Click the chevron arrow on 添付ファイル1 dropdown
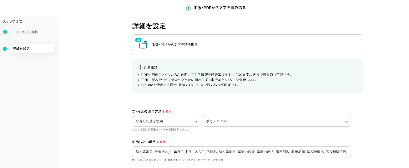This screenshot has width=409, height=168. pyautogui.click(x=346, y=122)
